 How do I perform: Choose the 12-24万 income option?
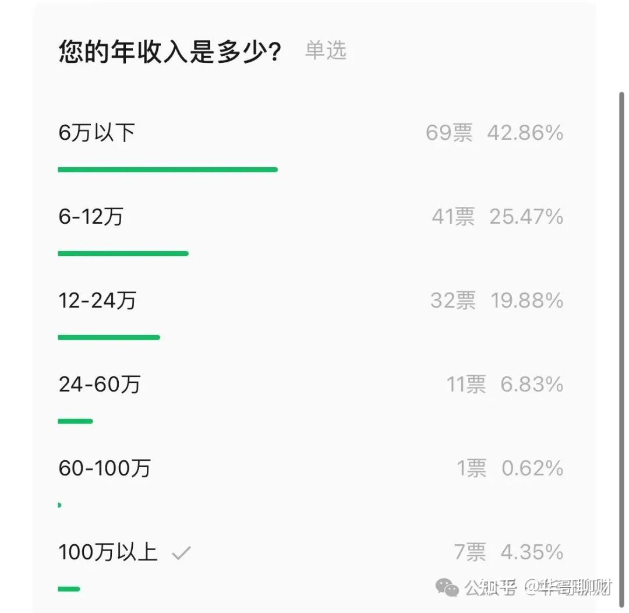coord(97,301)
